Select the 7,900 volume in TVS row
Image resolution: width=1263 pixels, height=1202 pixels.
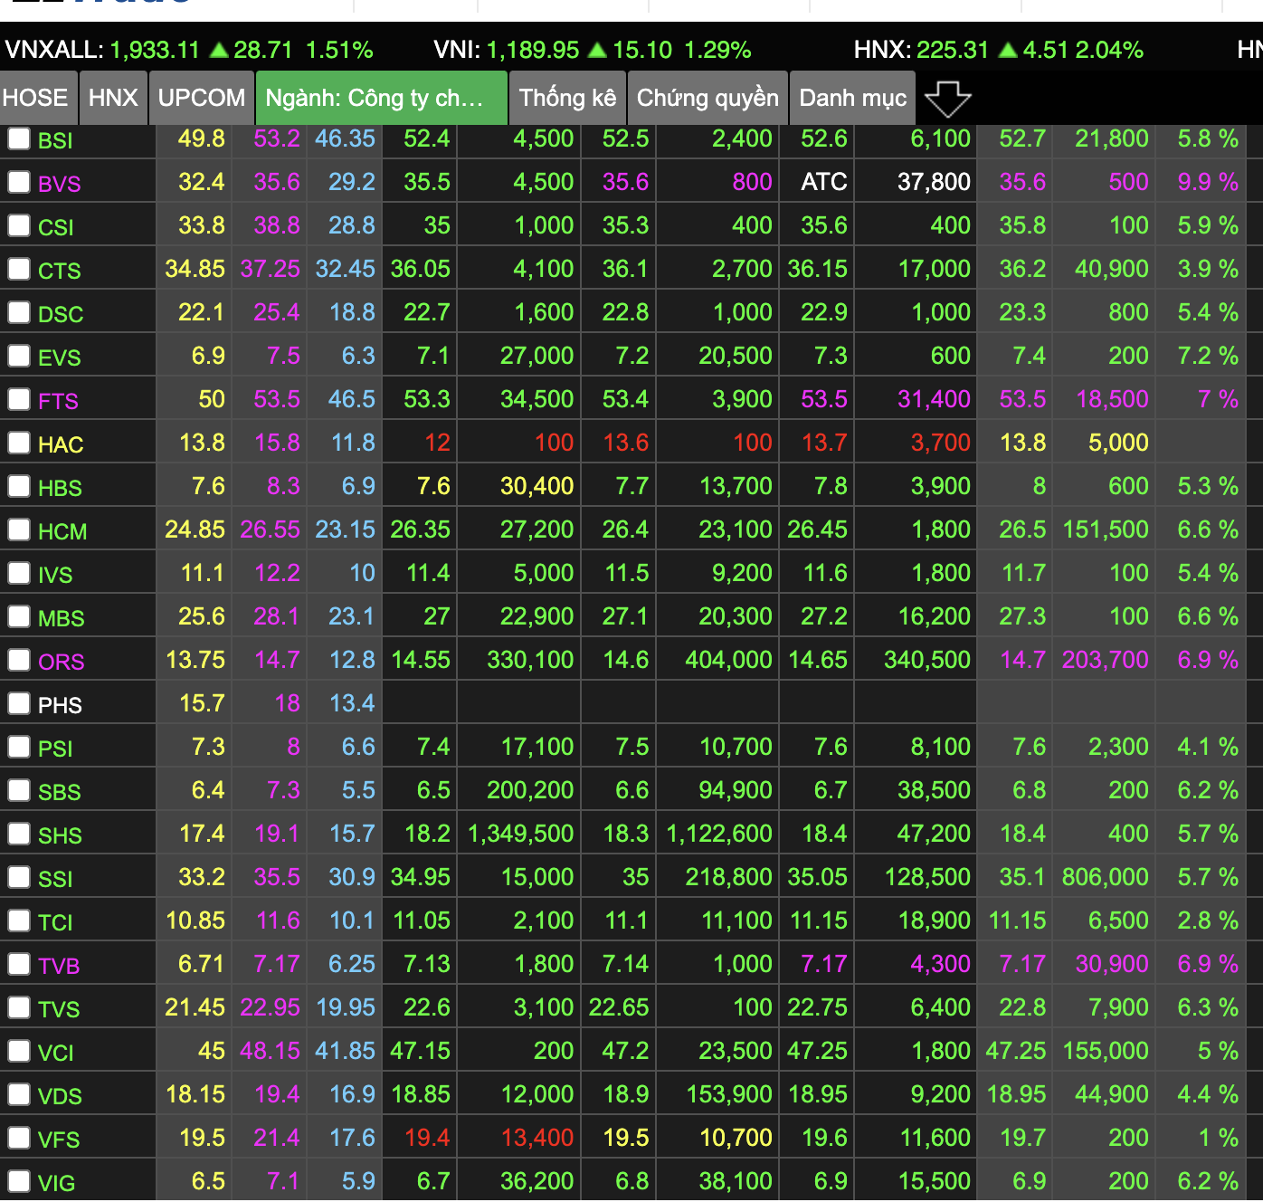click(x=1119, y=1007)
